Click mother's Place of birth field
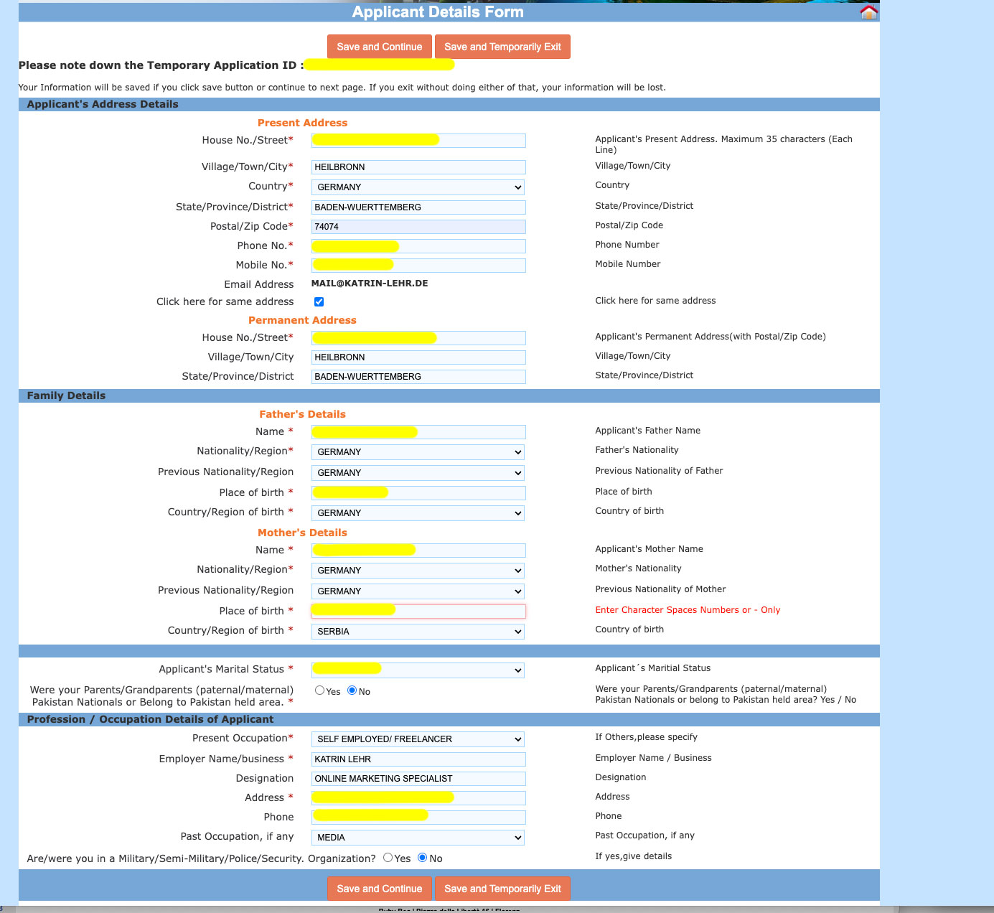The image size is (994, 913). [x=459, y=612]
